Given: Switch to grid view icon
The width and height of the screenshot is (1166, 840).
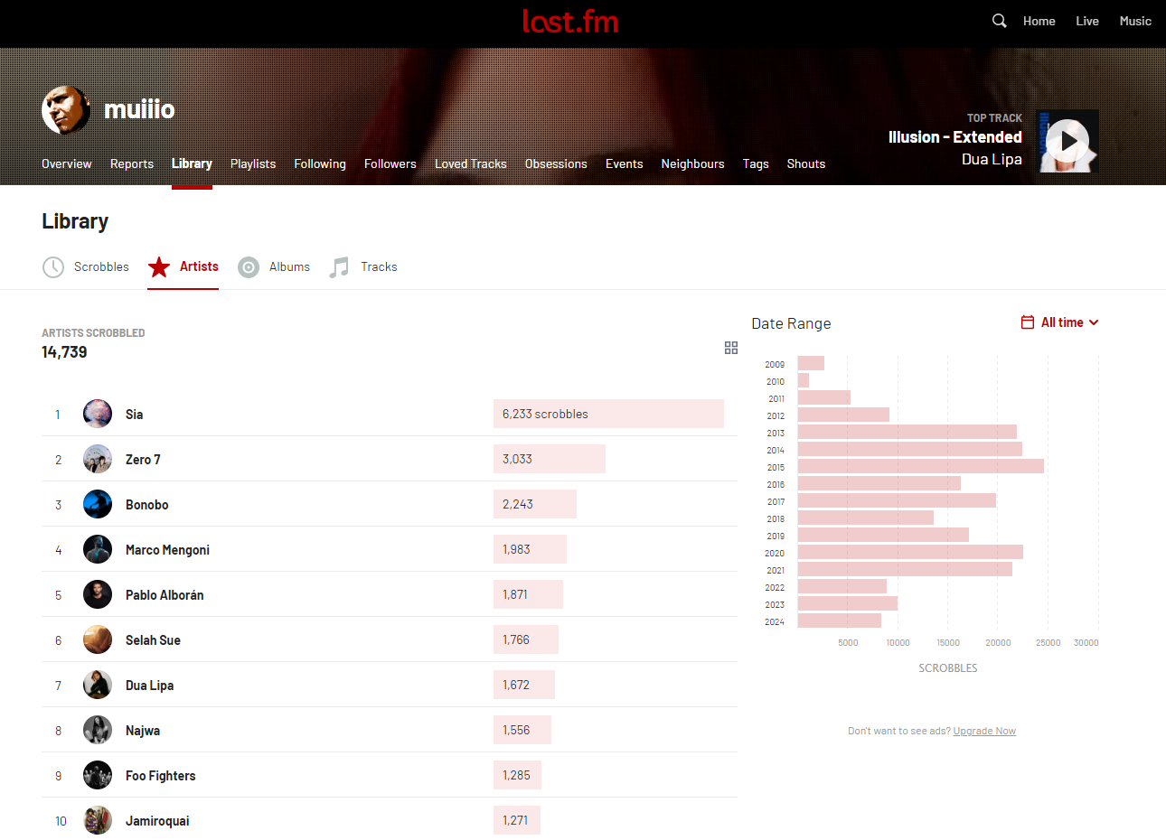Looking at the screenshot, I should click(731, 348).
